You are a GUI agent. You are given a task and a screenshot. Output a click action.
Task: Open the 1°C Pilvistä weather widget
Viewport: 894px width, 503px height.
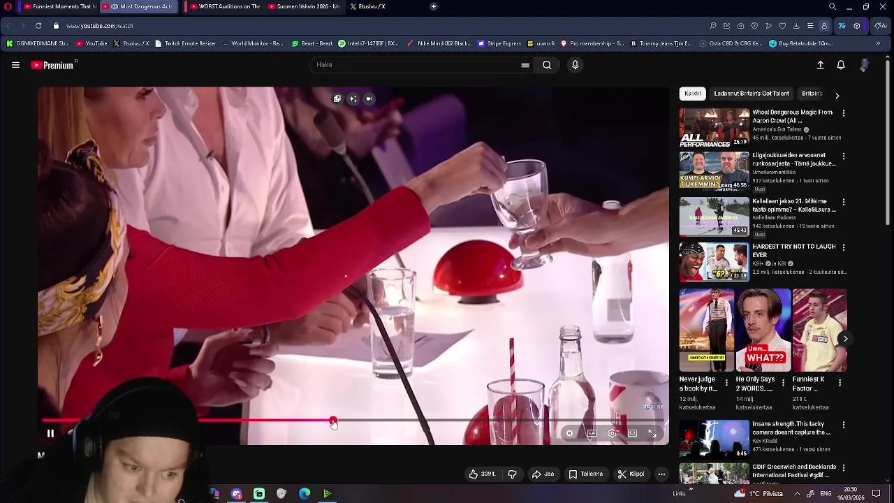pyautogui.click(x=759, y=493)
